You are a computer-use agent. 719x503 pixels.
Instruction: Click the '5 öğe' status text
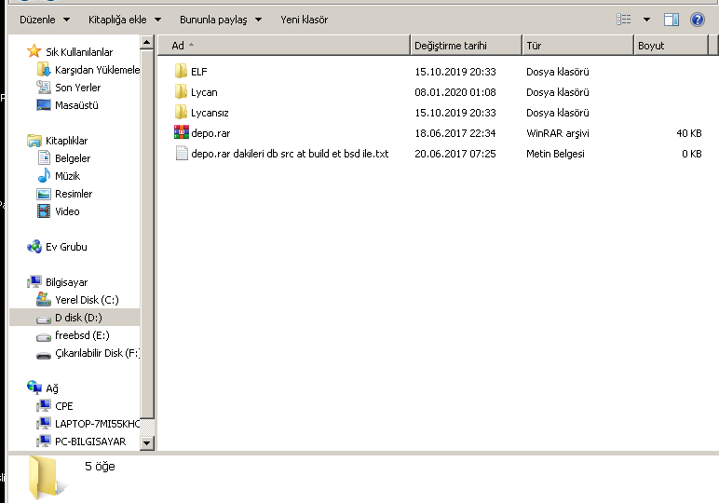(100, 467)
